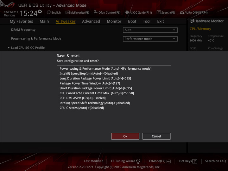Image resolution: width=228 pixels, height=171 pixels.
Task: Expand Load CPU 5G OC Profile
Action: click(28, 48)
